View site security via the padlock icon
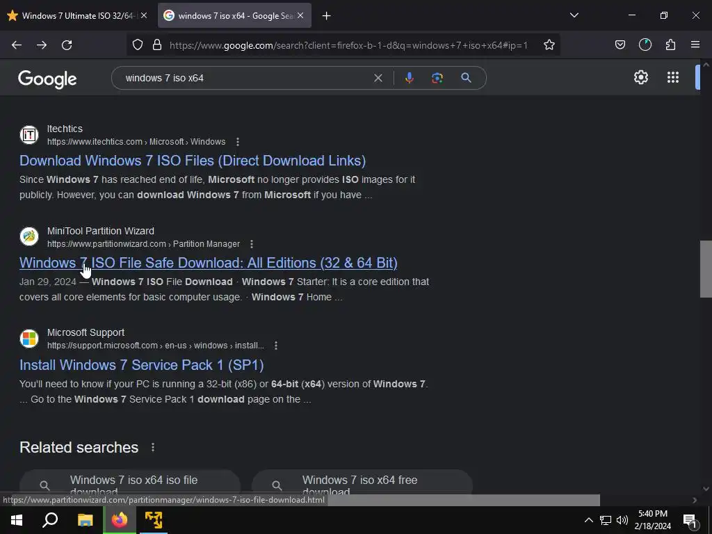 (157, 44)
